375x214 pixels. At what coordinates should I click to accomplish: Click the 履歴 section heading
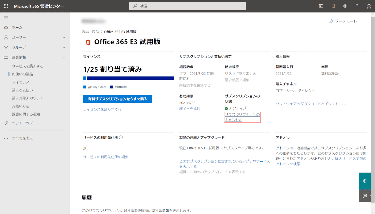coord(87,198)
